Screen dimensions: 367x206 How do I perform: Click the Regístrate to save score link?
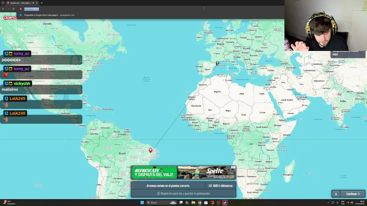[183, 193]
